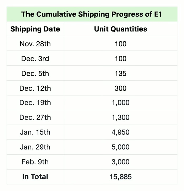
Task: Click the Jan. 15th date cell
Action: click(35, 132)
